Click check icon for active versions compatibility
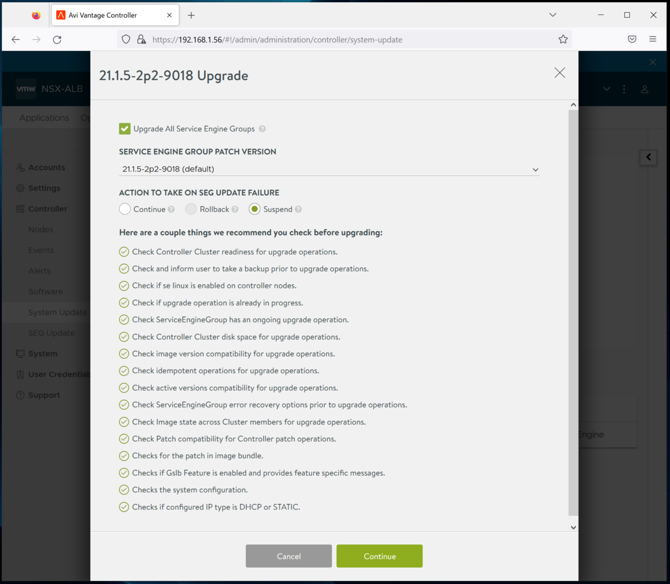Screen dimensions: 670x584 coord(124,388)
